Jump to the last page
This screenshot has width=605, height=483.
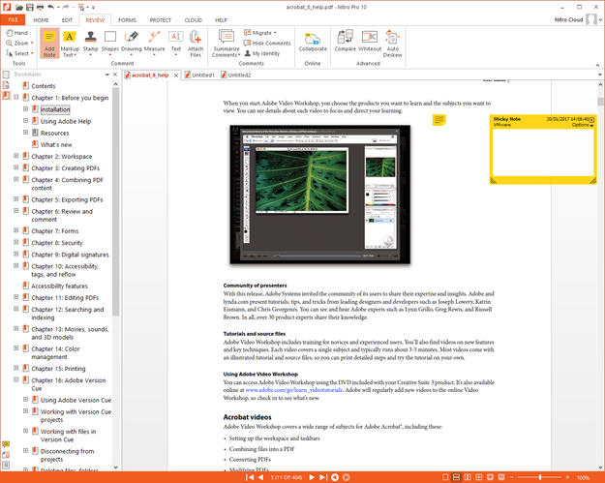323,477
